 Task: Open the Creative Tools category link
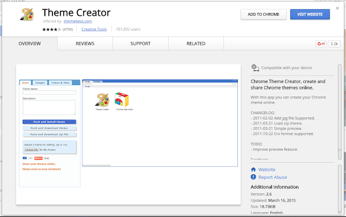94,29
